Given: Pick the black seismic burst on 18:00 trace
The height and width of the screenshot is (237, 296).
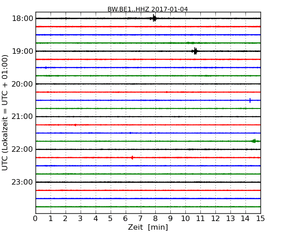Looking at the screenshot, I should tap(154, 18).
